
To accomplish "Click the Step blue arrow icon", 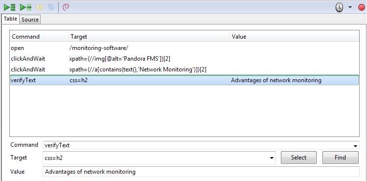I will coord(51,7).
